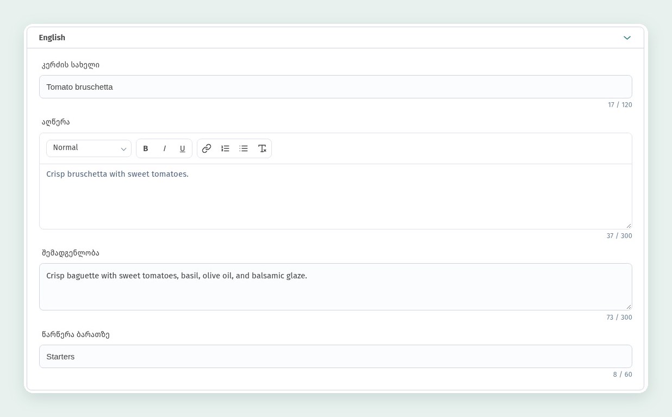
Task: Click the '73 / 300' character counter
Action: [x=619, y=318]
